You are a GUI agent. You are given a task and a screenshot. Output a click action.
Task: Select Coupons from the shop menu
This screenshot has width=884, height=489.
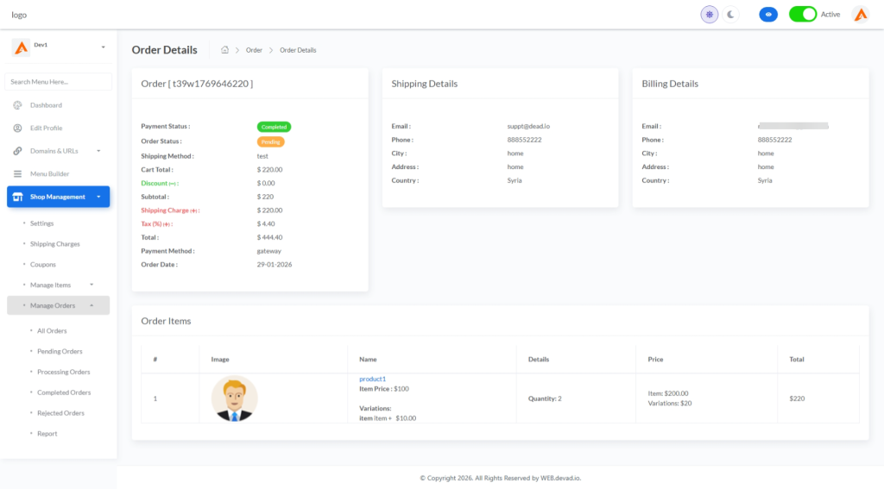[x=43, y=265]
